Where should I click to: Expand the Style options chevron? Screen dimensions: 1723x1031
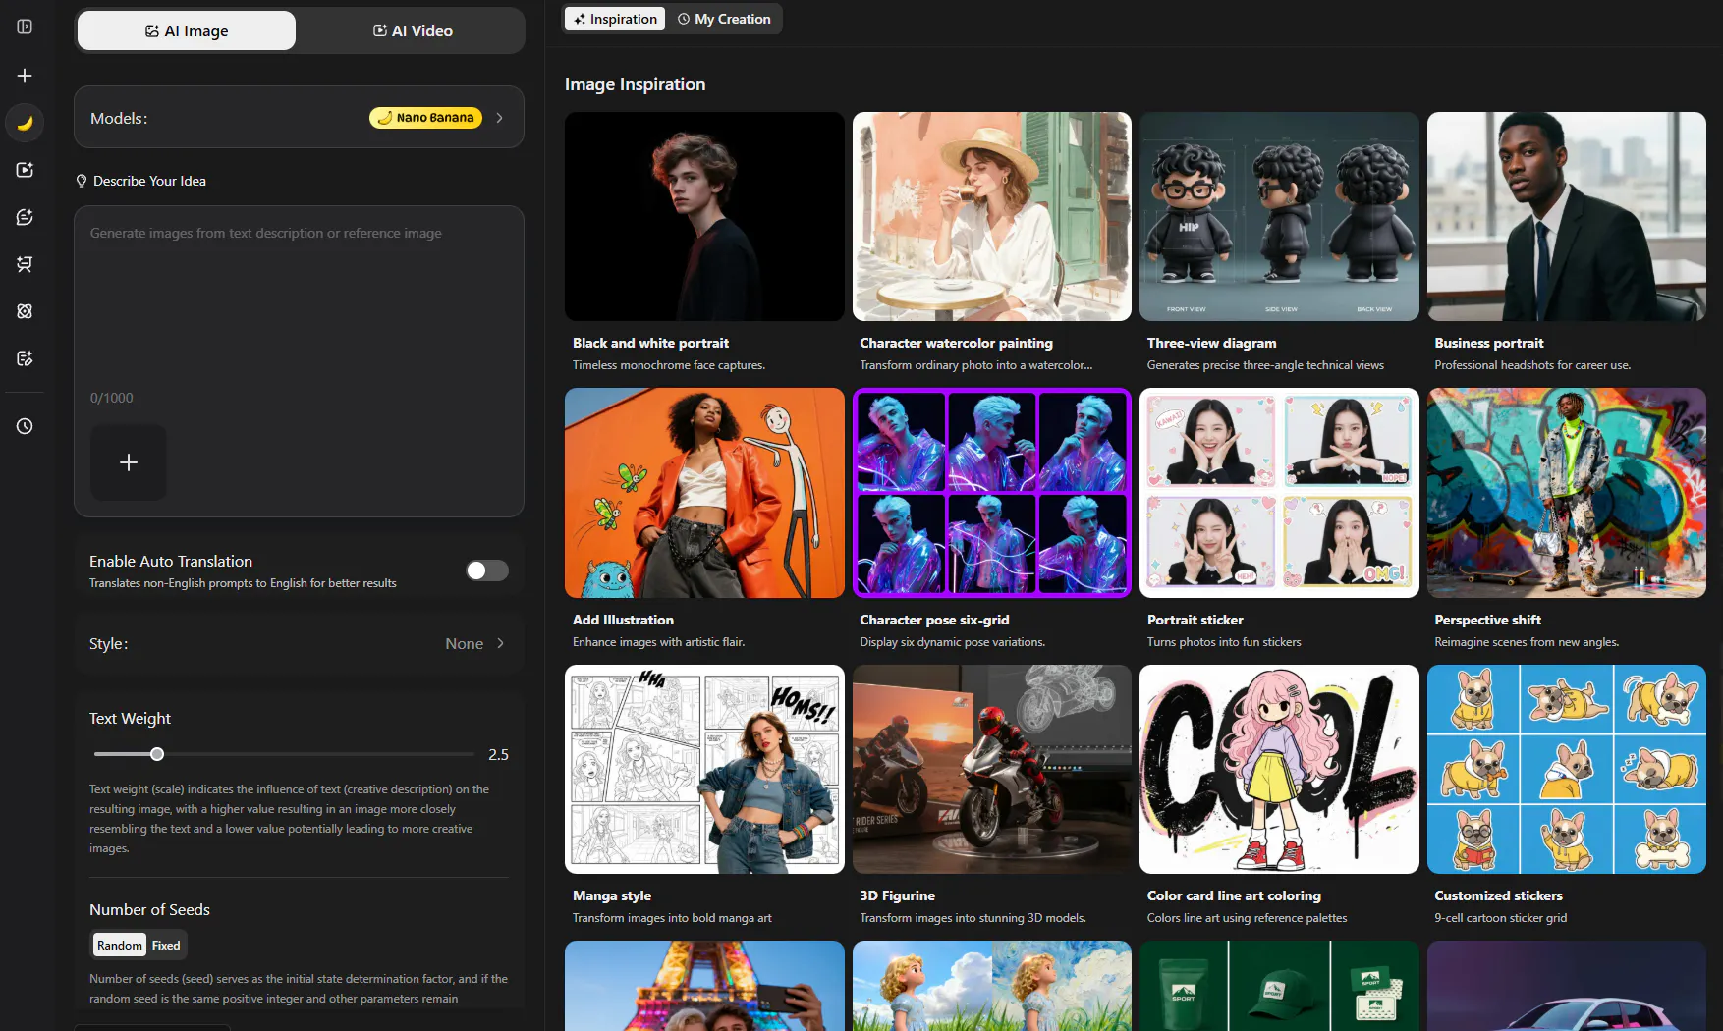(500, 644)
